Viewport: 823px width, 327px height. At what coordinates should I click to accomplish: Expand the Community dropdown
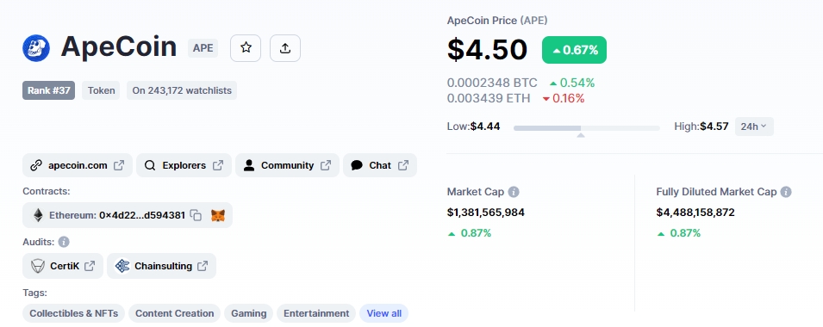pos(287,165)
